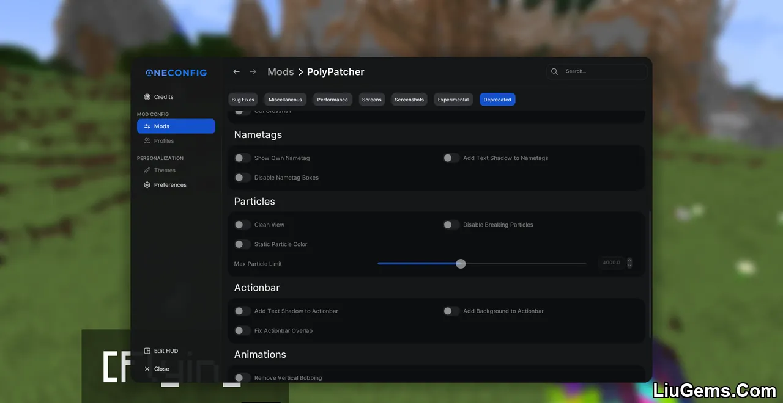Enable Add Text Shadow to Nametags
The height and width of the screenshot is (403, 783).
[x=451, y=158]
